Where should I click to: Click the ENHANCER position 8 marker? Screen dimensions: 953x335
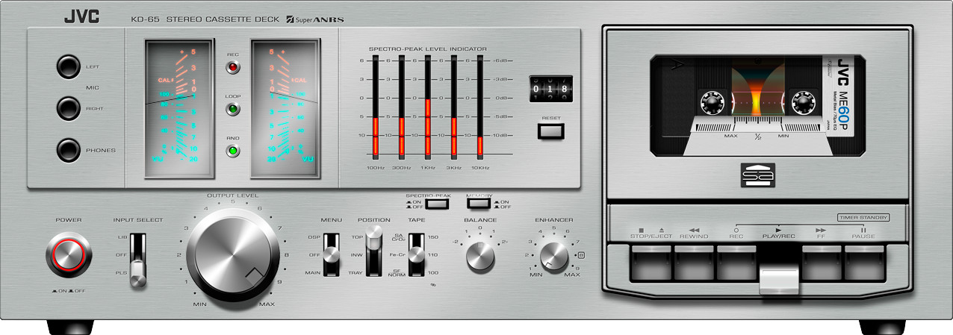coord(581,256)
